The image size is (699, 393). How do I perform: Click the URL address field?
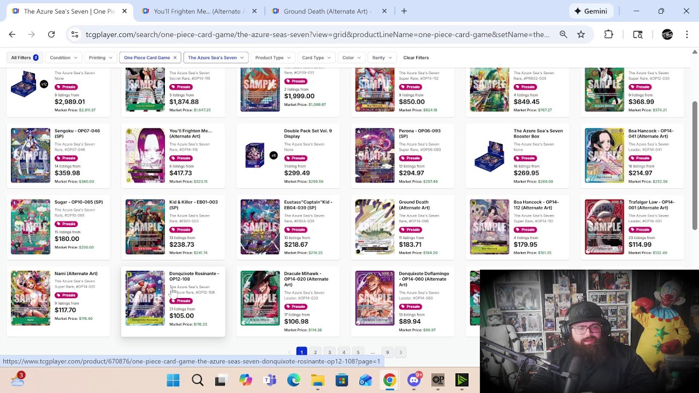tap(317, 34)
